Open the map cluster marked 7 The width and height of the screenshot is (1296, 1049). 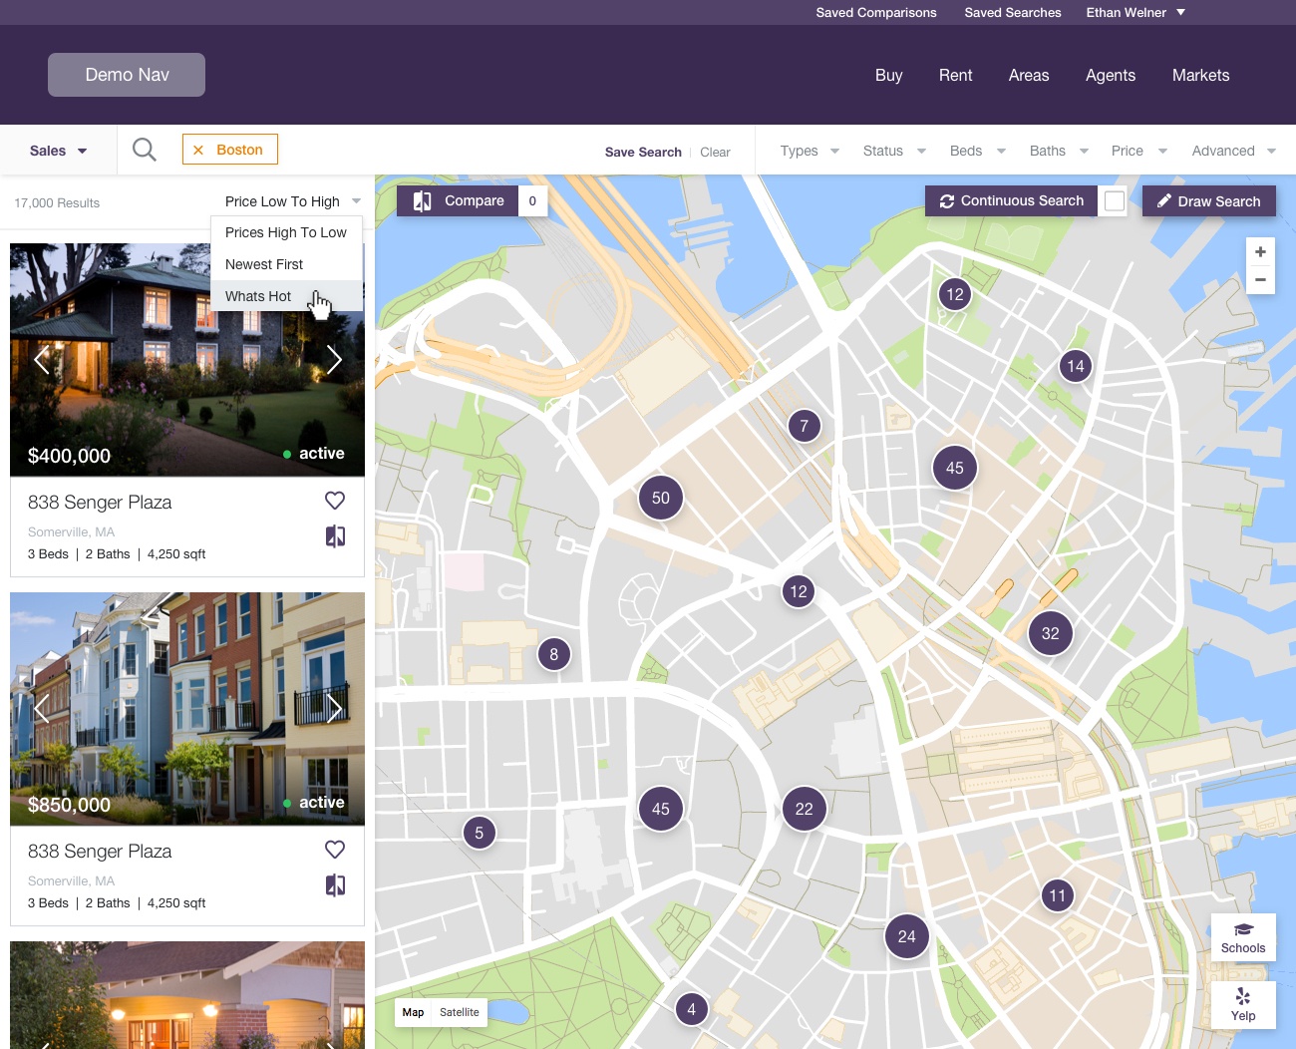[x=805, y=426]
